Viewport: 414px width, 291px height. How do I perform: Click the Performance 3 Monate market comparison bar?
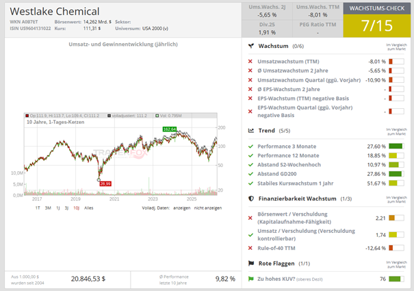(x=396, y=146)
